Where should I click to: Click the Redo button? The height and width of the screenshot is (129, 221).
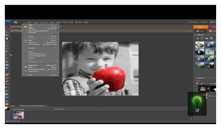tap(203, 22)
